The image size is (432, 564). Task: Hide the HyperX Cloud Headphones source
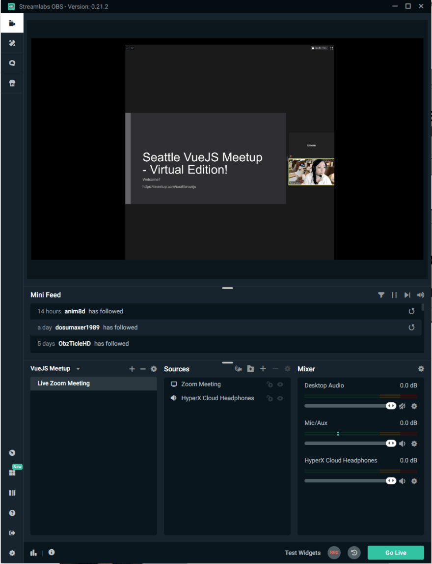(x=280, y=398)
